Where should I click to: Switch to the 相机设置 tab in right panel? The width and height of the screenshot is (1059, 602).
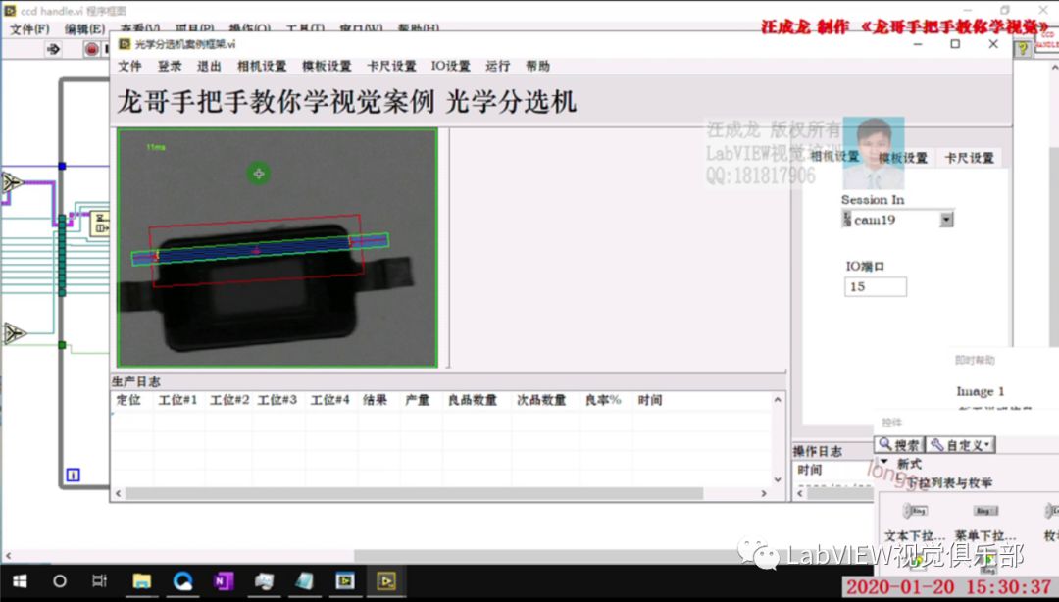834,156
